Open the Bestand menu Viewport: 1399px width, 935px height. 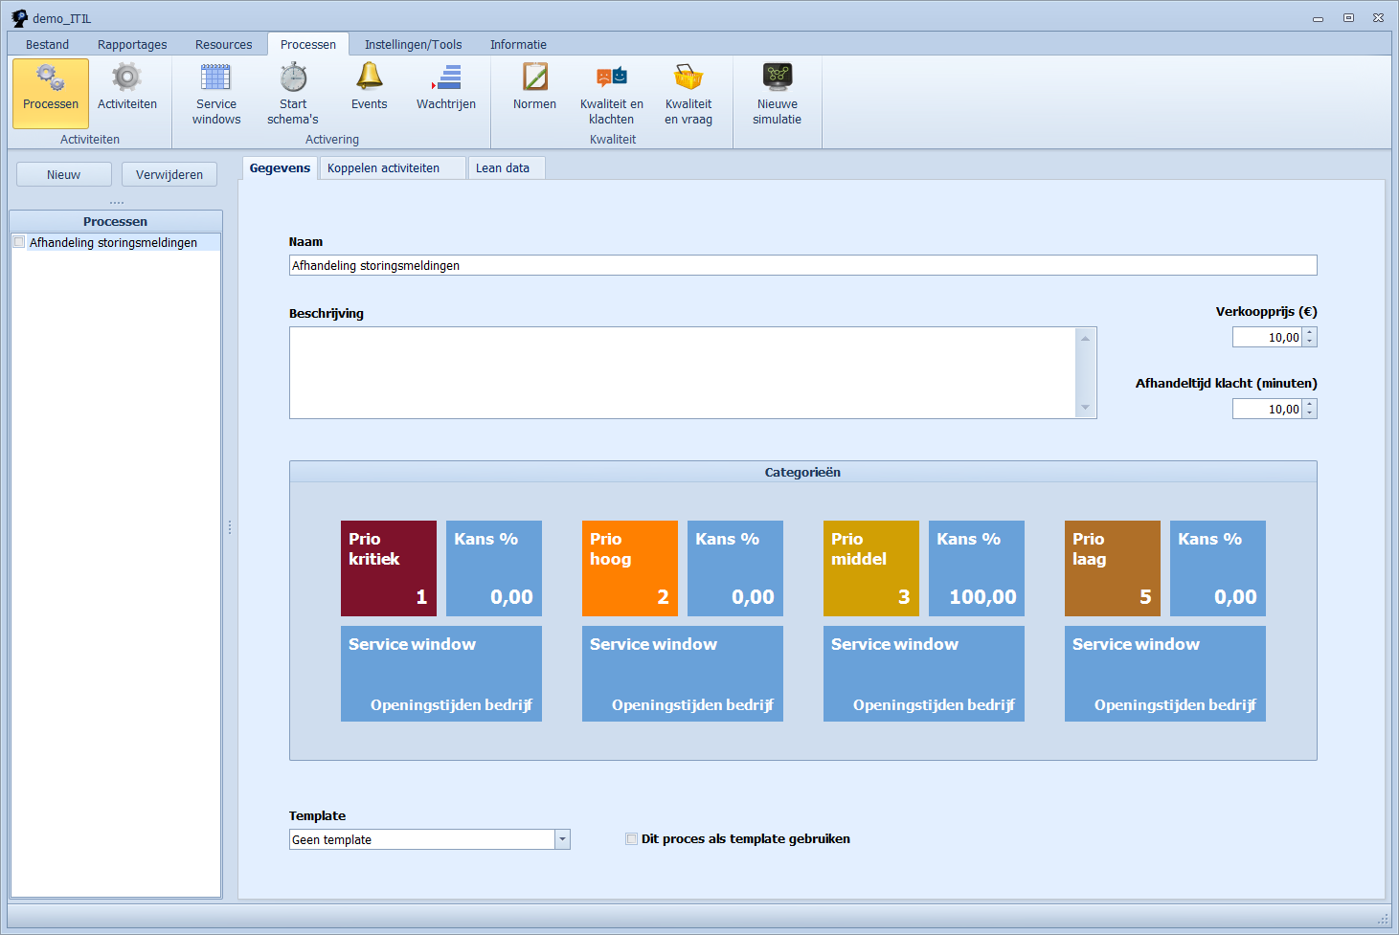click(x=47, y=44)
